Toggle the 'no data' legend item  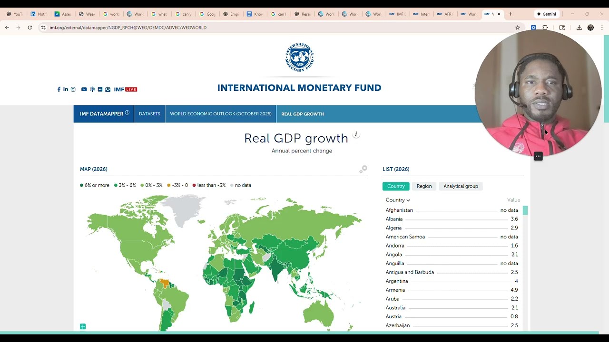click(241, 185)
